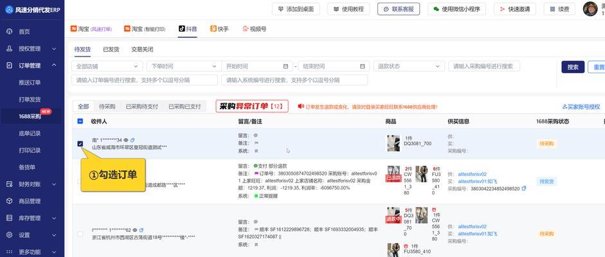Expand 库存管理 sidebar menu
Image resolution: width=605 pixels, height=257 pixels.
point(54,218)
